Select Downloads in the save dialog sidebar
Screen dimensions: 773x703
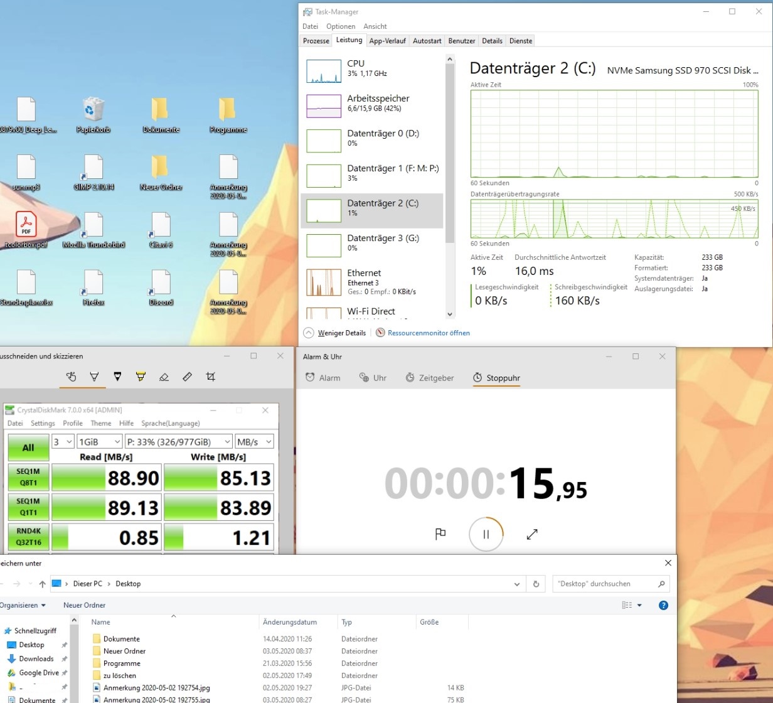[36, 658]
